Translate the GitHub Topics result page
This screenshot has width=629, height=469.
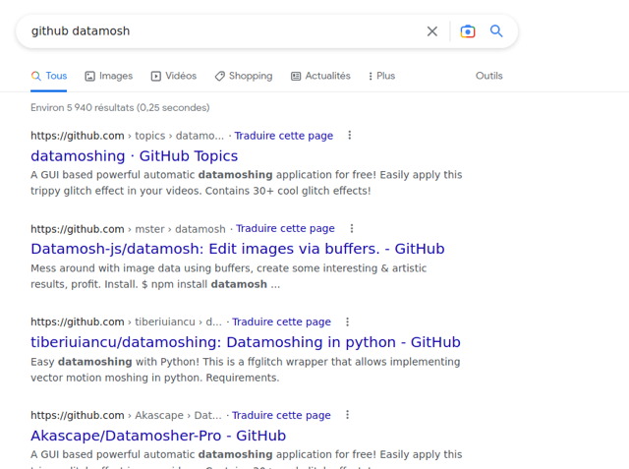coord(284,136)
